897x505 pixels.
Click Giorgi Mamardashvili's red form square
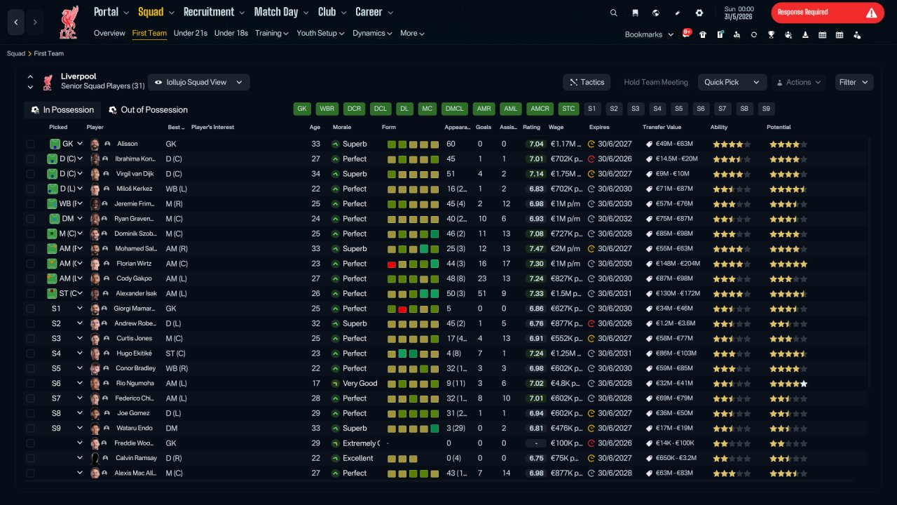coord(403,309)
